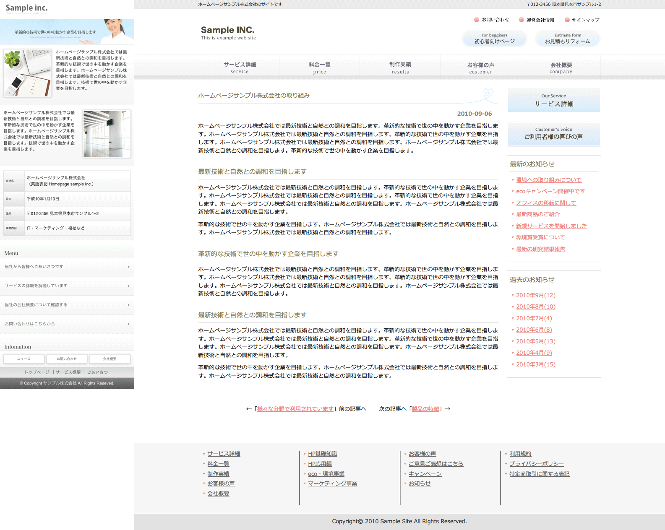Expand お問い合わせはこちらから menu arrow
665x530 pixels.
pyautogui.click(x=128, y=324)
